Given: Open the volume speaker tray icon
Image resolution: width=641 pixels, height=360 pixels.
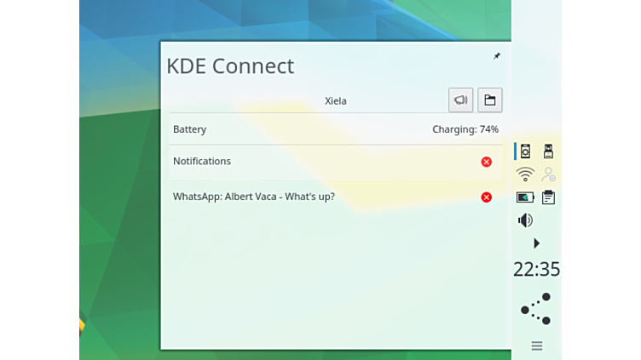Looking at the screenshot, I should [x=526, y=220].
